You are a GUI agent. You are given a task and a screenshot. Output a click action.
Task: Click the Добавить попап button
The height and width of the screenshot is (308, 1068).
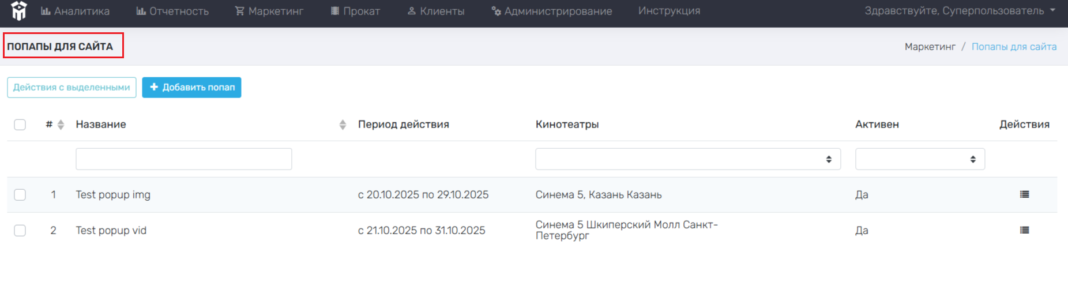pos(191,88)
